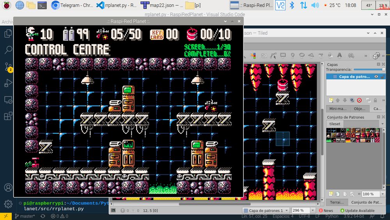
Task: Toggle Tiled Random Mode dice icon
Action: (x=376, y=56)
